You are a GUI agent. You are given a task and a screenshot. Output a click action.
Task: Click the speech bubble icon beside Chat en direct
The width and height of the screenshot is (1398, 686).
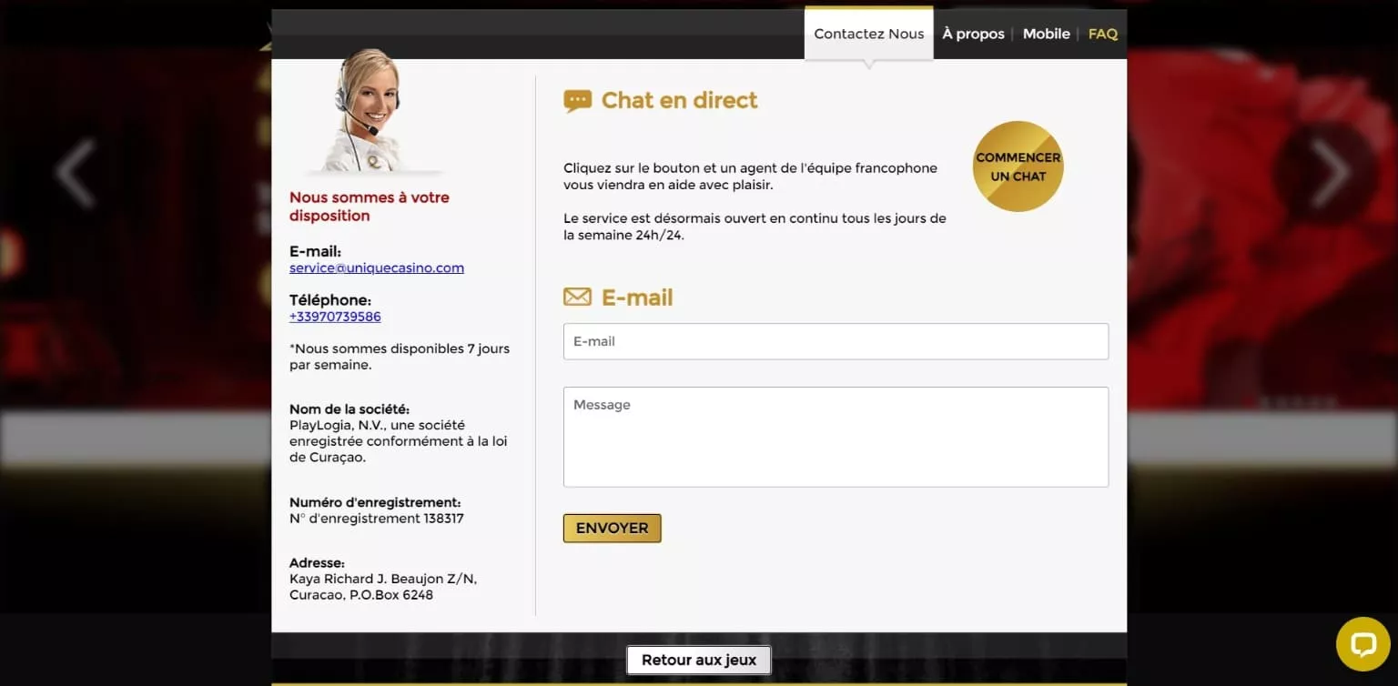tap(577, 101)
